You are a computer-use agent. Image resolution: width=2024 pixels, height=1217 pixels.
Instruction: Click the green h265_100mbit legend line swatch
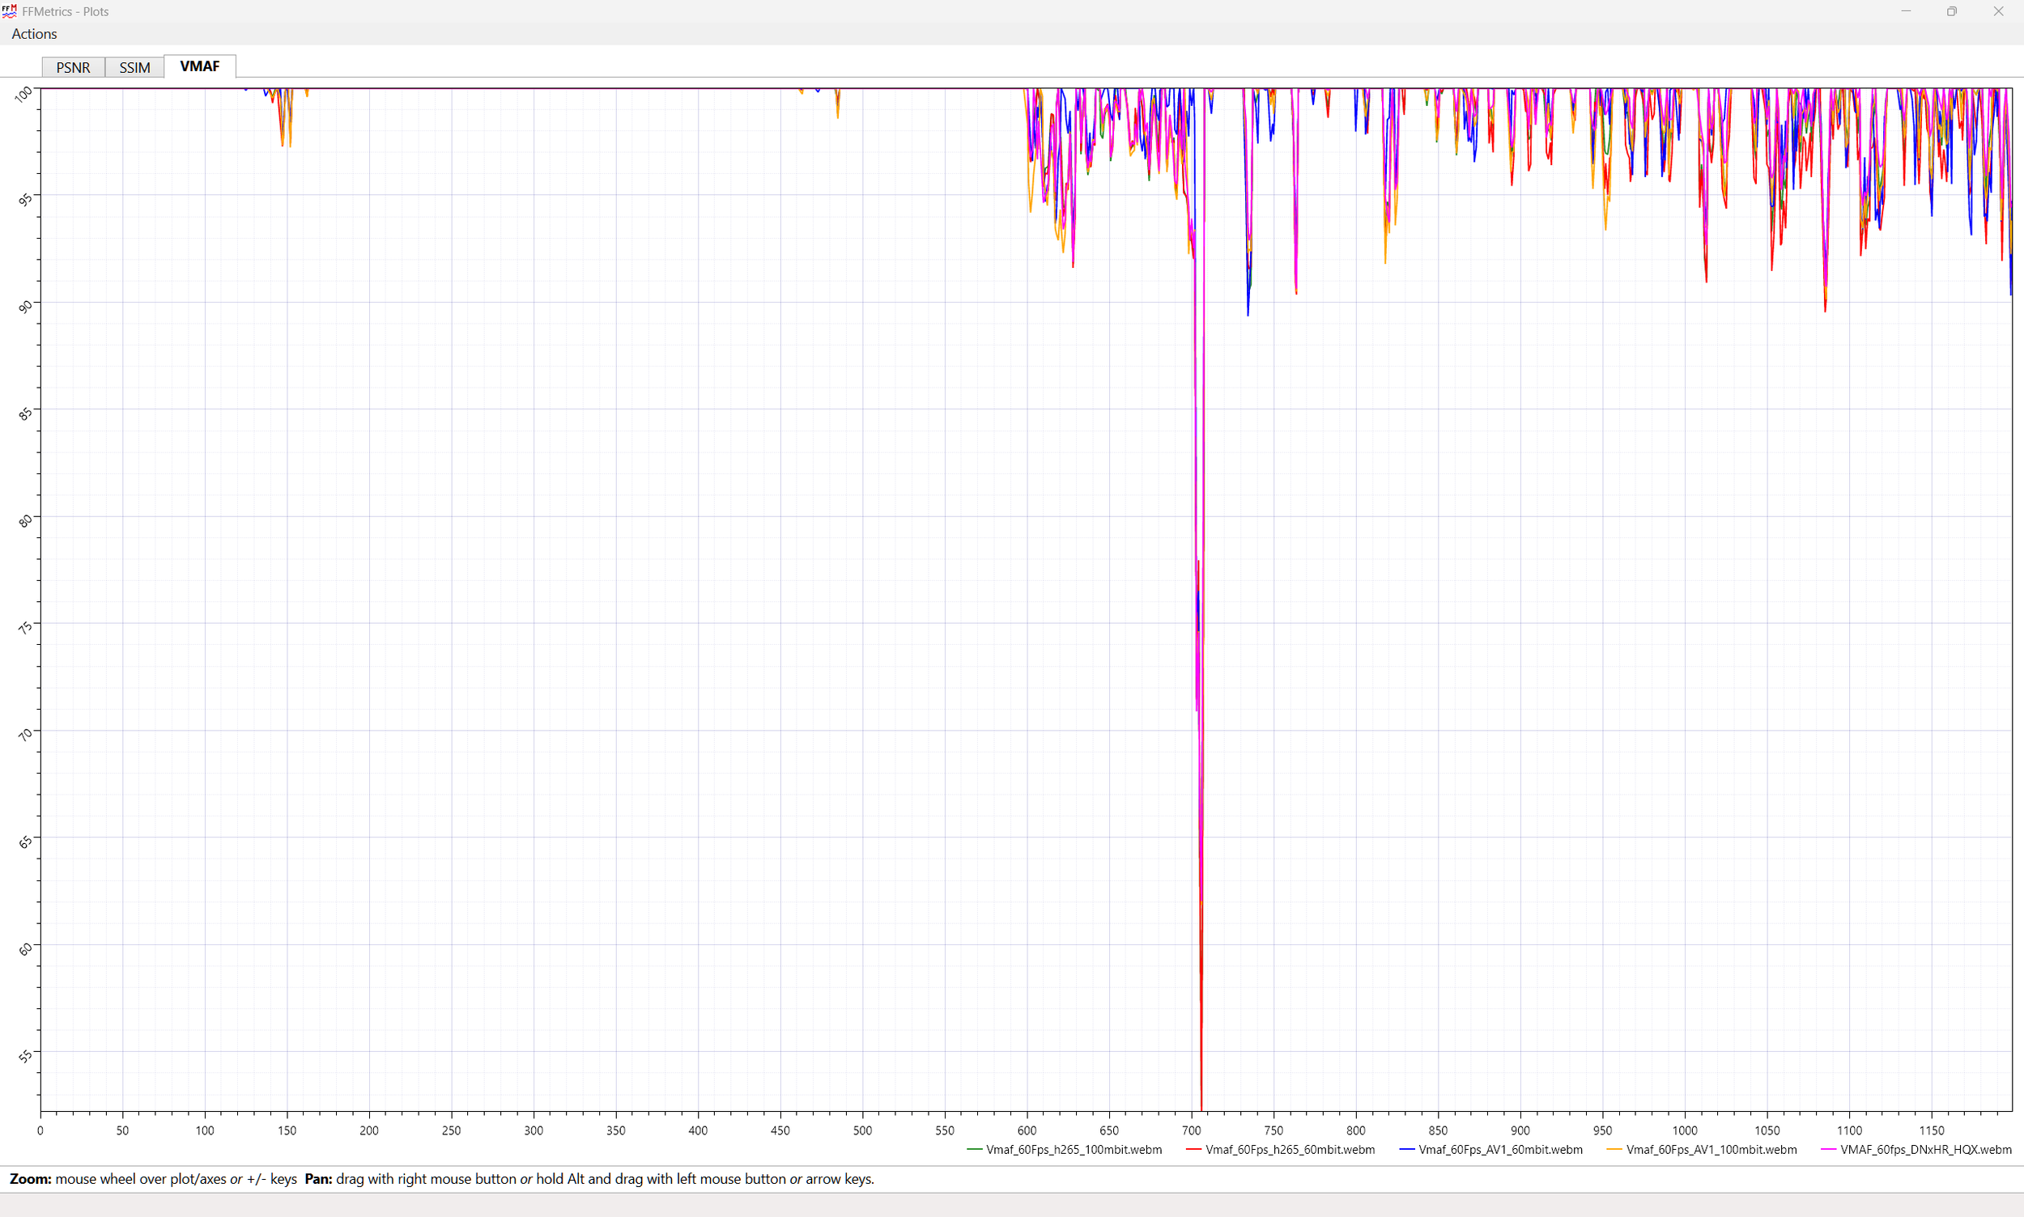[975, 1150]
